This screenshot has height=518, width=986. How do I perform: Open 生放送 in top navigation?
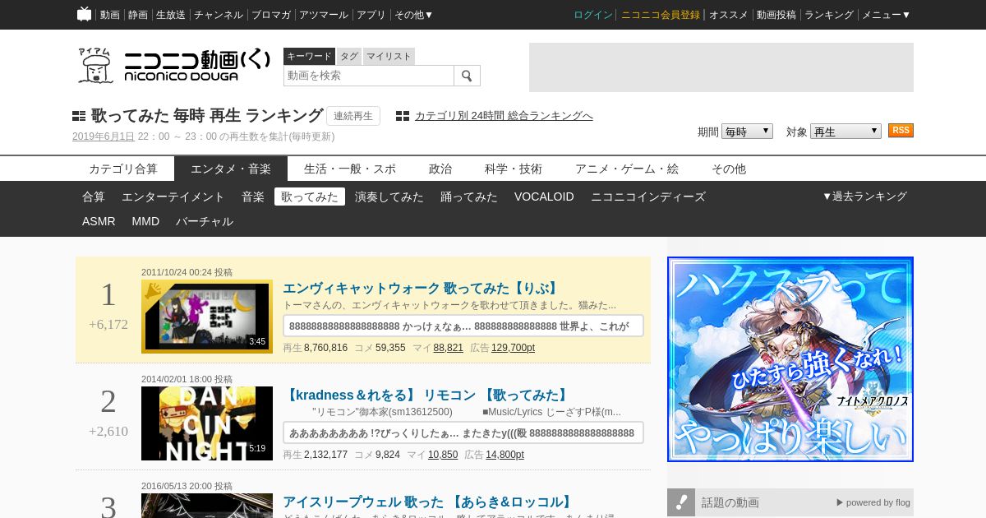coord(171,15)
